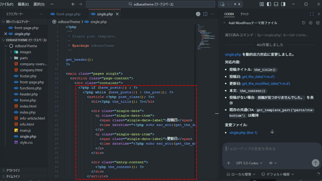Toggle the bottom panel visibility
The height and width of the screenshot is (181, 322).
pos(276,4)
